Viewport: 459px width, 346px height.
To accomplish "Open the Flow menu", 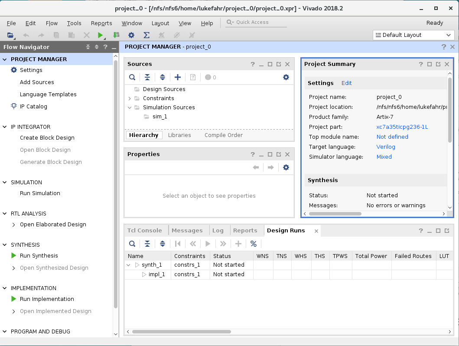I will coord(52,23).
